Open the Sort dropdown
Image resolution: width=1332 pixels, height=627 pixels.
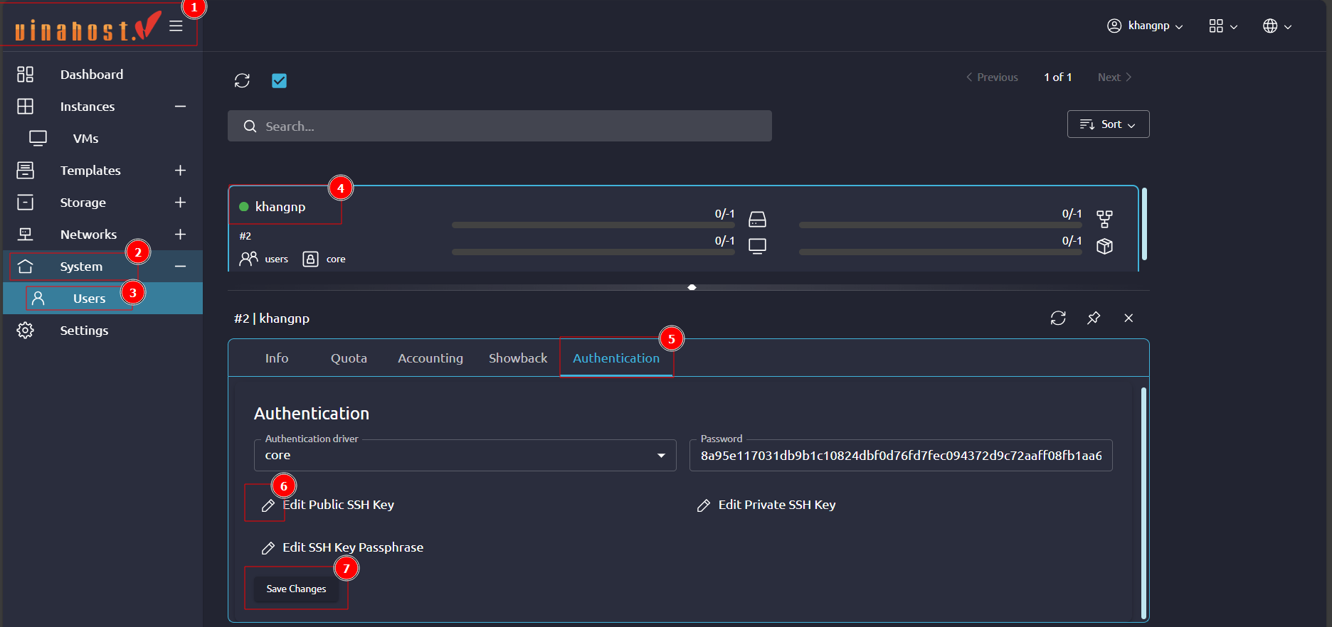1108,124
